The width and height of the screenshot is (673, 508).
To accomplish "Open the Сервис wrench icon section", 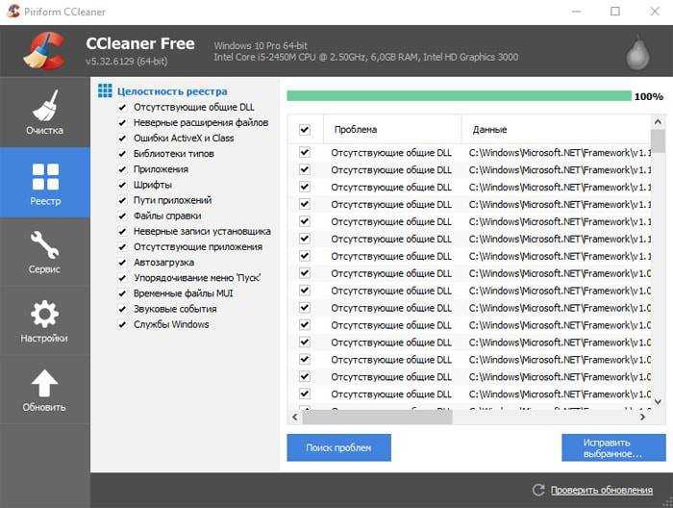I will click(x=44, y=244).
